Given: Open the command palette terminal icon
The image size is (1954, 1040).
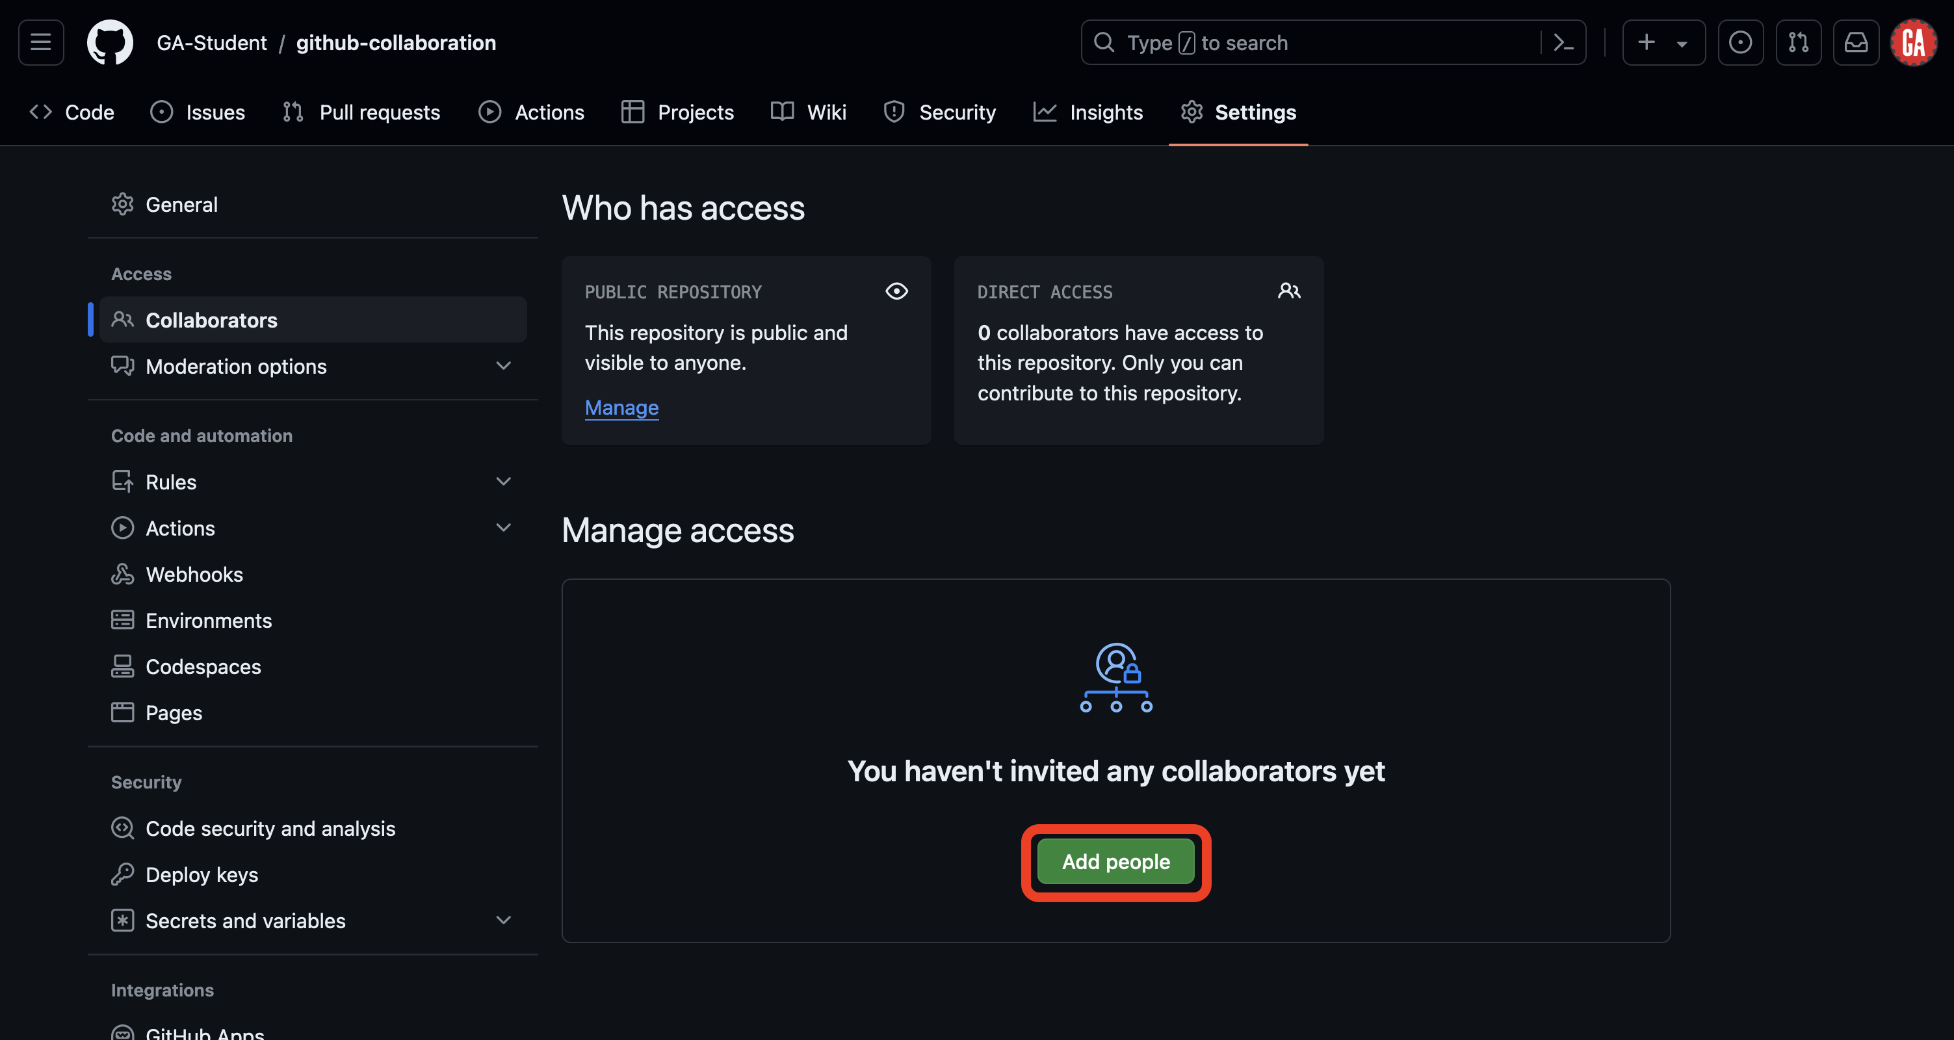Looking at the screenshot, I should [1563, 42].
